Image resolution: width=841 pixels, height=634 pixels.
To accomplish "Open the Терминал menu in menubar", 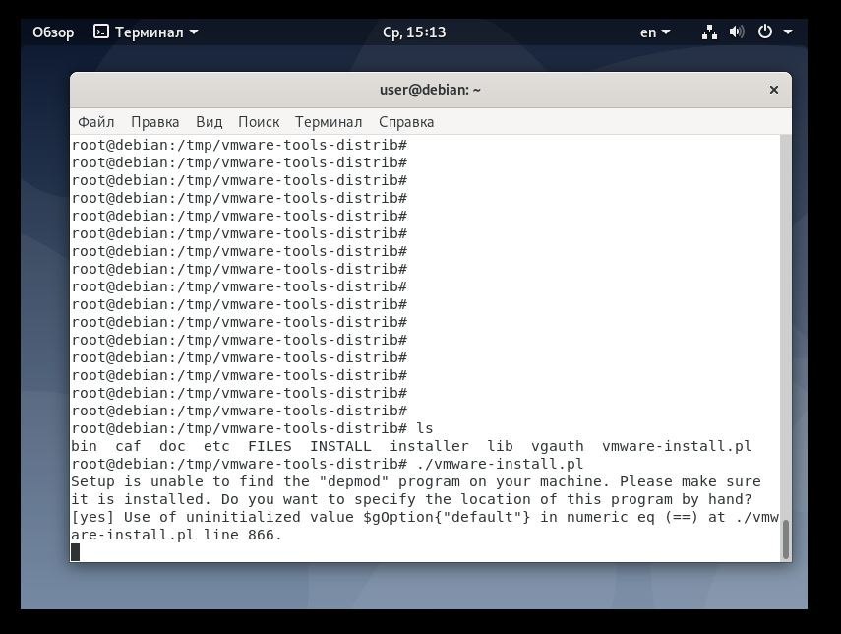I will point(329,122).
